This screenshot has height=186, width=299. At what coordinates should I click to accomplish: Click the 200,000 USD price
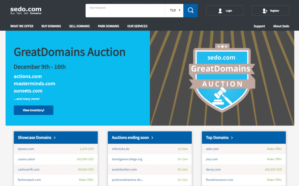[85, 159]
